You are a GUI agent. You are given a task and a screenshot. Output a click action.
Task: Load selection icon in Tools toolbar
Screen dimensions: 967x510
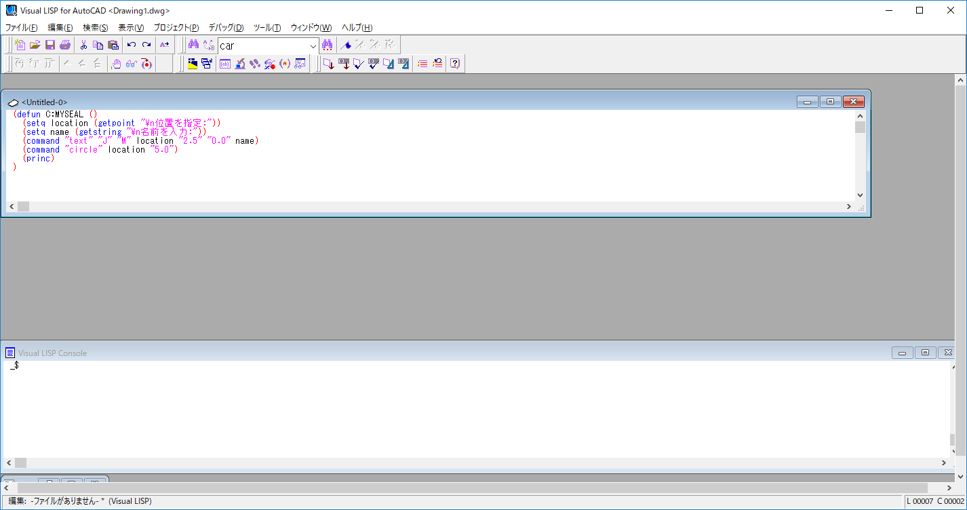[x=344, y=64]
